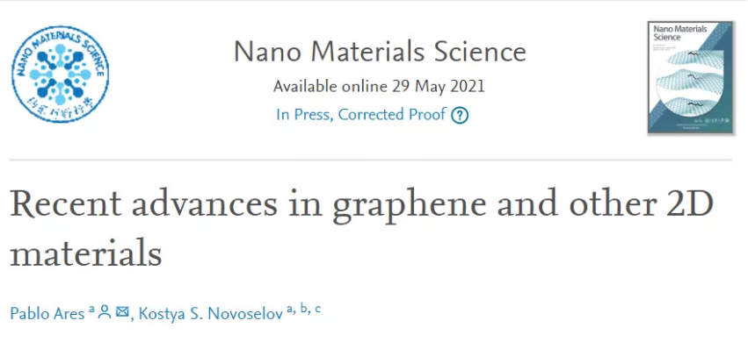Open the journal cover thumbnail image
This screenshot has height=342, width=748.
pos(690,77)
